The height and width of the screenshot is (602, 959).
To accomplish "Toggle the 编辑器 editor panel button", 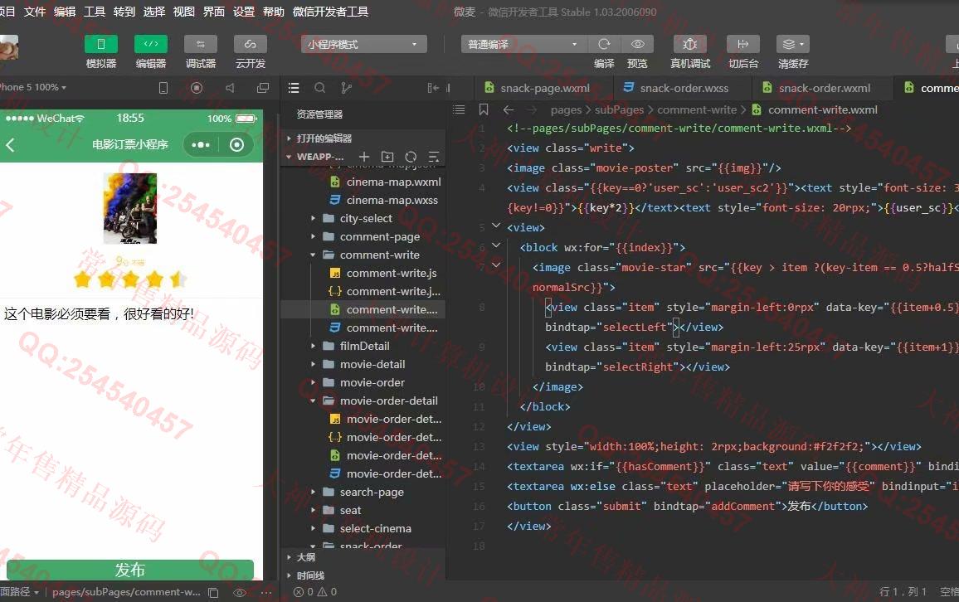I will [150, 44].
